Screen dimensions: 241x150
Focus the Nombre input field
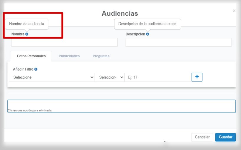click(x=64, y=42)
